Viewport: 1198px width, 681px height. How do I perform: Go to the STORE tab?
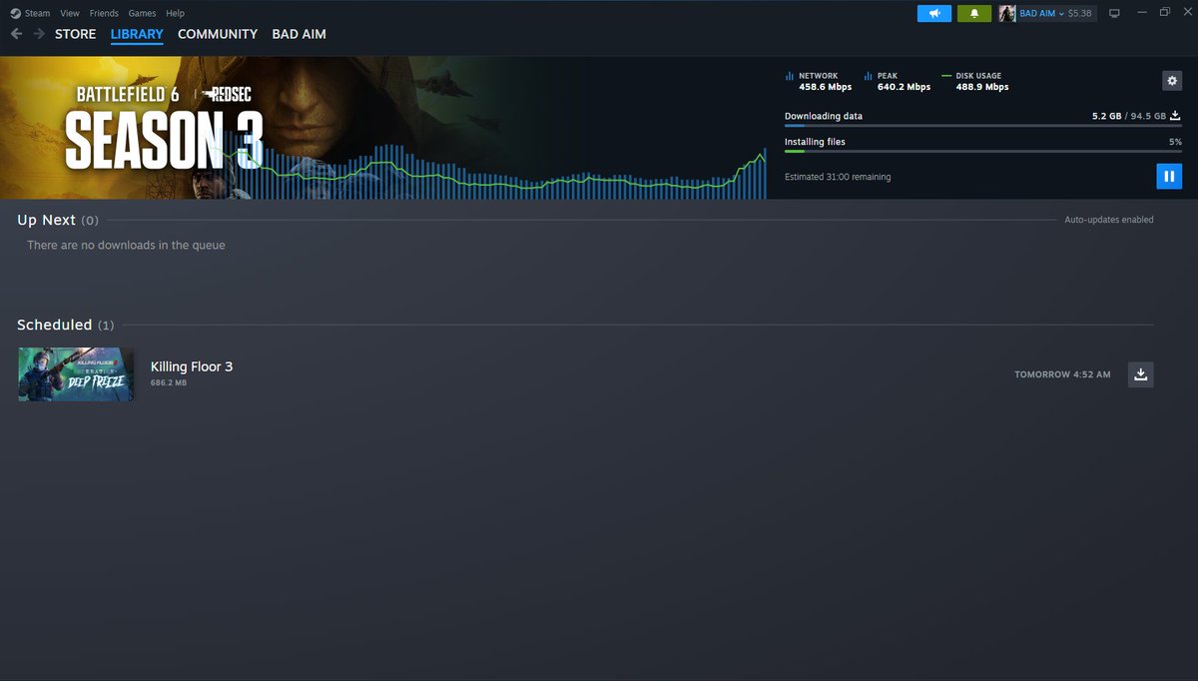[76, 34]
